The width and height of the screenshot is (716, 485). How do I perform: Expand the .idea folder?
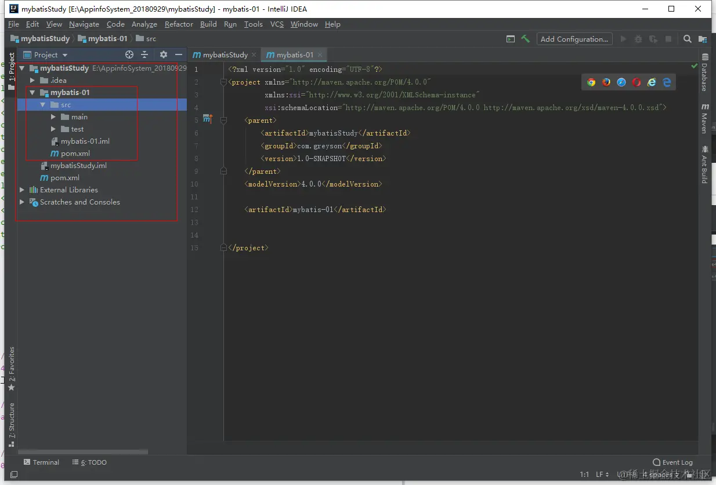(32, 81)
